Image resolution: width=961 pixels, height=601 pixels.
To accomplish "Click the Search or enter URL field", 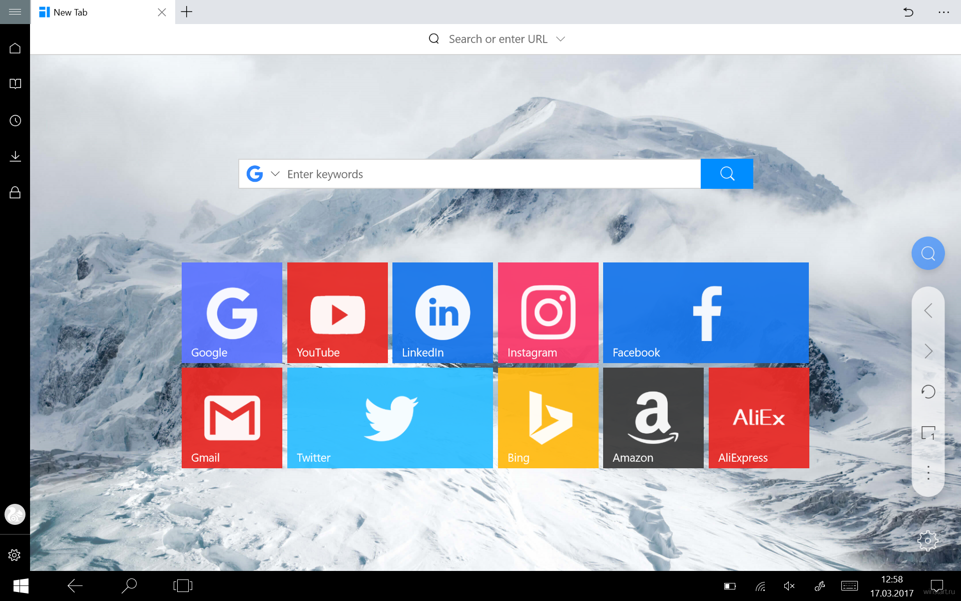I will click(498, 39).
